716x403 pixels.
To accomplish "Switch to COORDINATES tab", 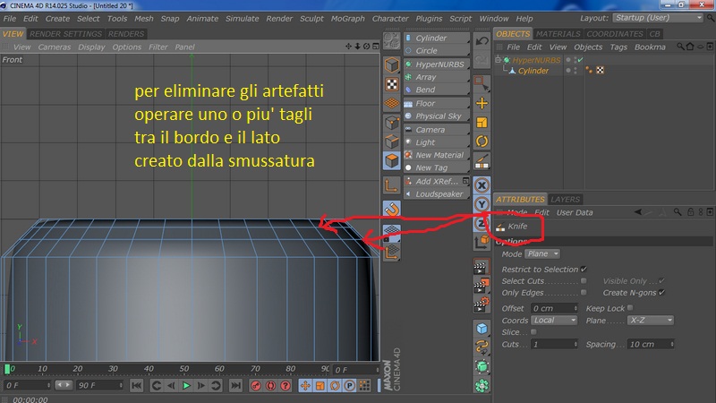I will pyautogui.click(x=615, y=34).
